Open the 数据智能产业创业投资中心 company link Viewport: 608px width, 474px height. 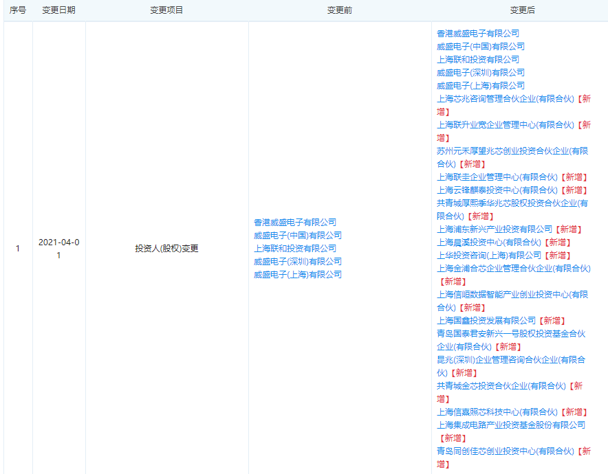(512, 301)
